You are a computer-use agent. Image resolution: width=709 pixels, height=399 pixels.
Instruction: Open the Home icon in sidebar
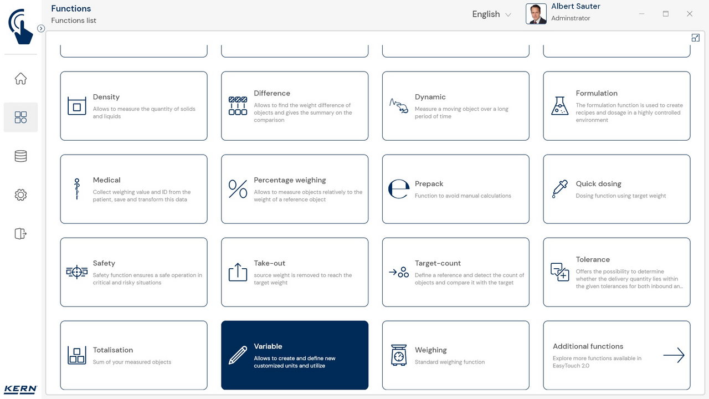click(20, 79)
